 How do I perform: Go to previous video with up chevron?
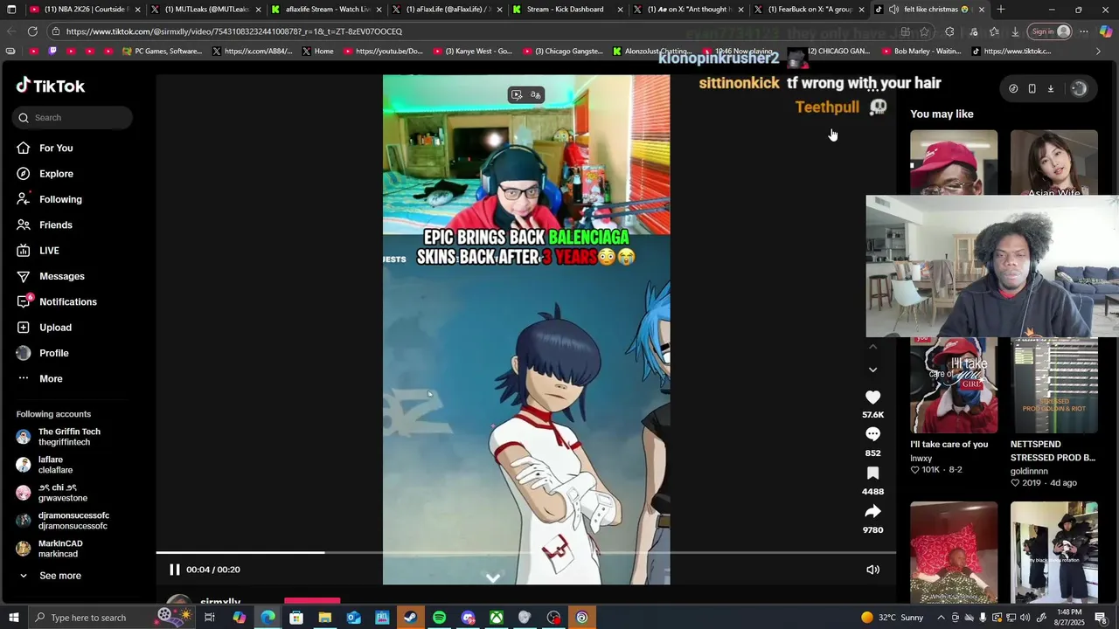[x=872, y=347]
